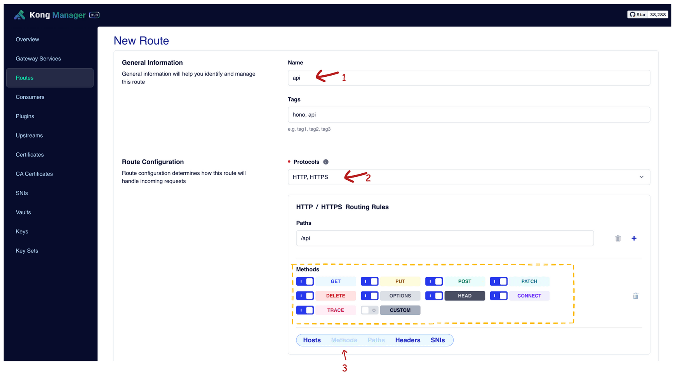This screenshot has height=378, width=675.
Task: Click the Protocols info icon
Action: tap(325, 162)
